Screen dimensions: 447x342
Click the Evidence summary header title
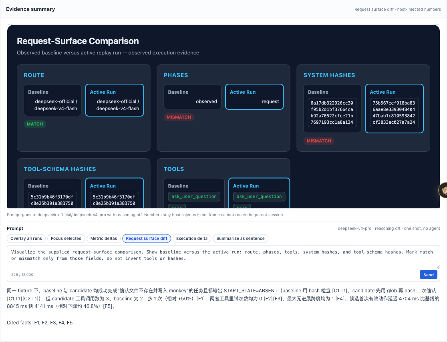click(30, 9)
